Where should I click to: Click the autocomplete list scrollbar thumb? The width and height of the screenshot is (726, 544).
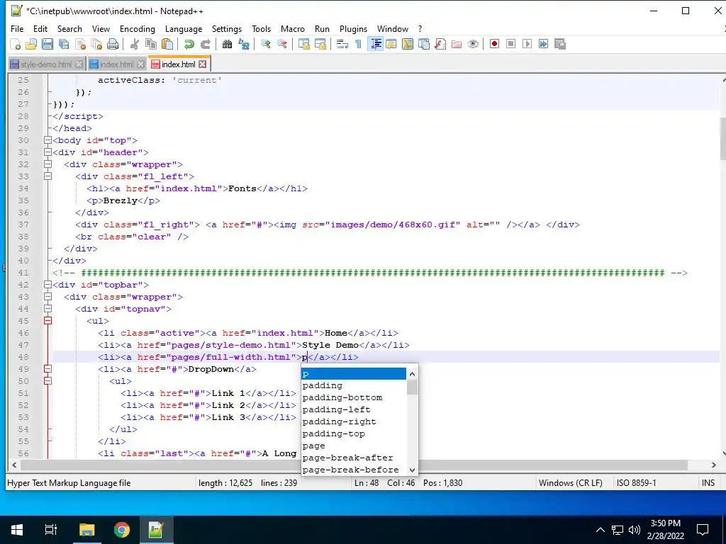[x=412, y=387]
